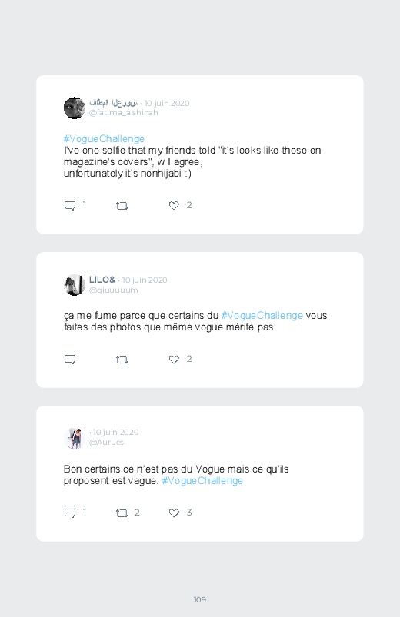Open @fatima_alshinah profile handle
The width and height of the screenshot is (400, 617).
click(123, 112)
